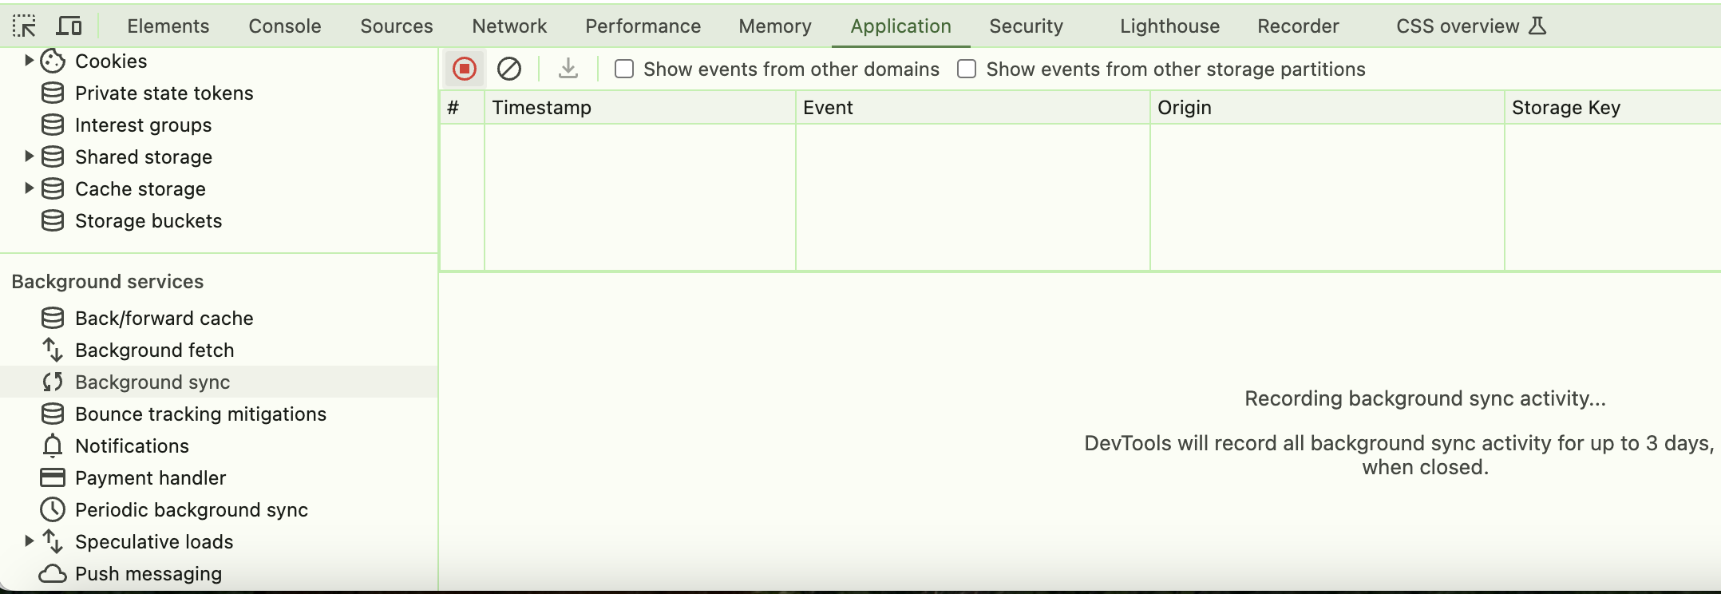
Task: Click the Storage buckets database icon
Action: (53, 220)
